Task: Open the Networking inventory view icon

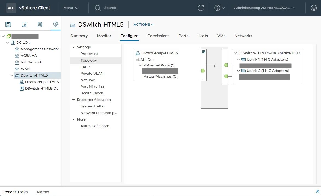Action: tap(55, 24)
